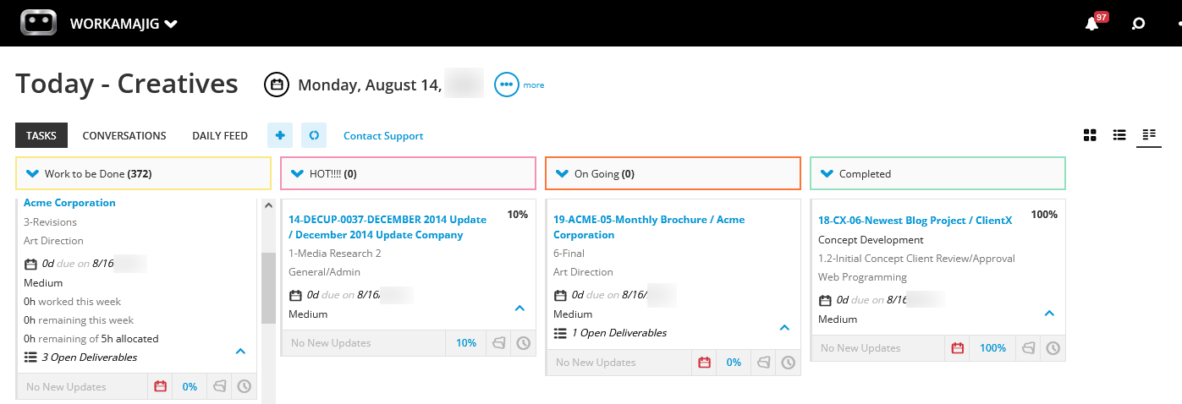Open the WORKAMAJIG dropdown menu

click(124, 24)
